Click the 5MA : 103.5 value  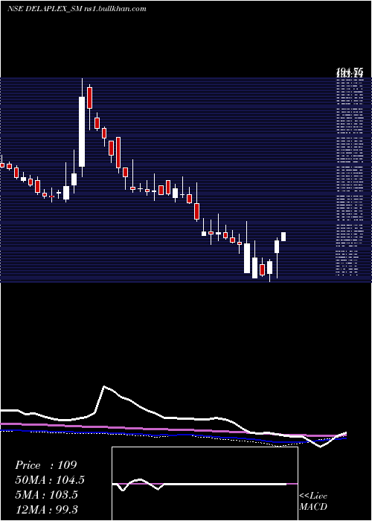46,495
